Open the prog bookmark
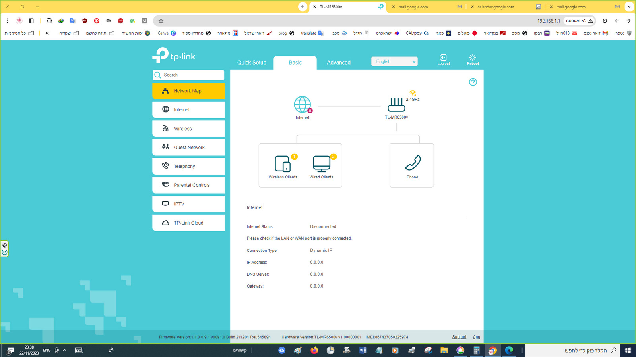Viewport: 636px width, 357px height. (286, 33)
